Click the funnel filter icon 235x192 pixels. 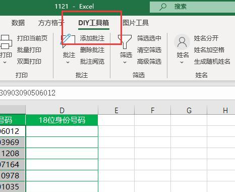(x=125, y=41)
